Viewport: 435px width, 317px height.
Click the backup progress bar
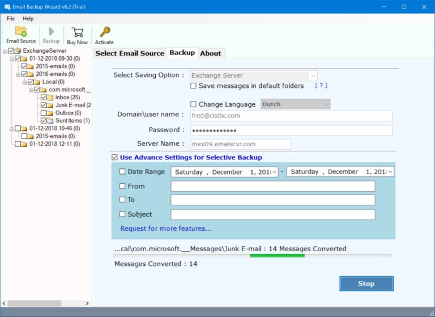coord(252,256)
